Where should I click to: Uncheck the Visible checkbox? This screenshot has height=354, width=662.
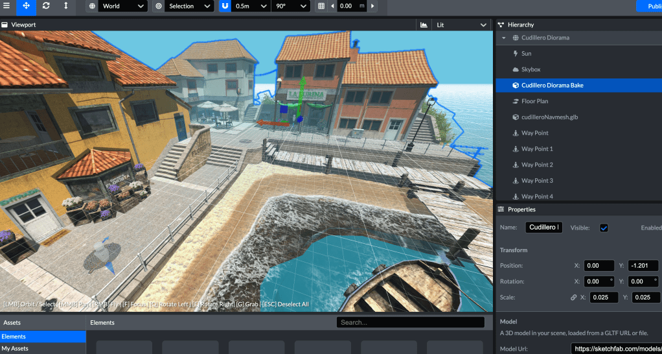(x=604, y=228)
